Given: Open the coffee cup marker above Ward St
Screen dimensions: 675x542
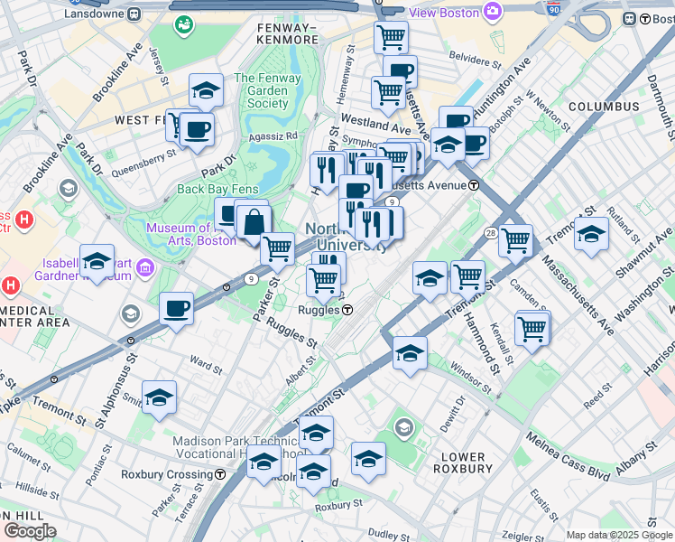Looking at the screenshot, I should click(x=177, y=310).
